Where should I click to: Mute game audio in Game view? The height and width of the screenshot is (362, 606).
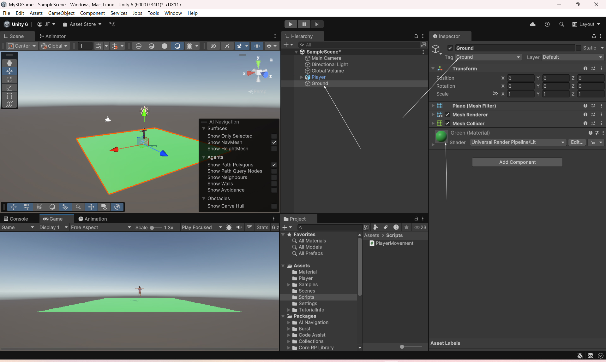click(x=239, y=227)
